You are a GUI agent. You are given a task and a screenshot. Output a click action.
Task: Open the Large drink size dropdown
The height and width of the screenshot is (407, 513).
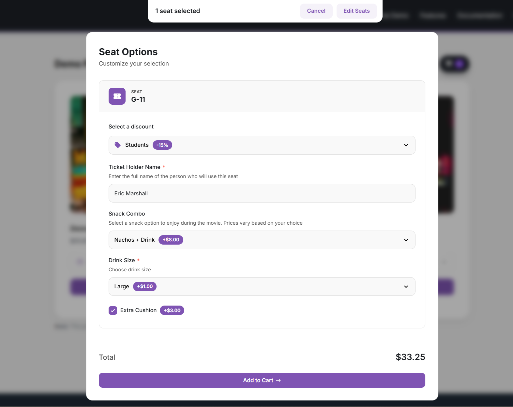coord(262,287)
